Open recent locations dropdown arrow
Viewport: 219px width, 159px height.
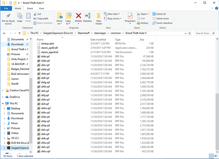coord(15,33)
